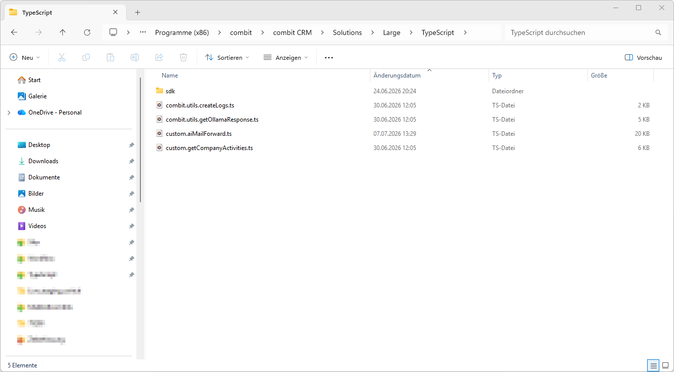Open a new tab with the plus button
Viewport: 674px width, 372px height.
click(137, 12)
